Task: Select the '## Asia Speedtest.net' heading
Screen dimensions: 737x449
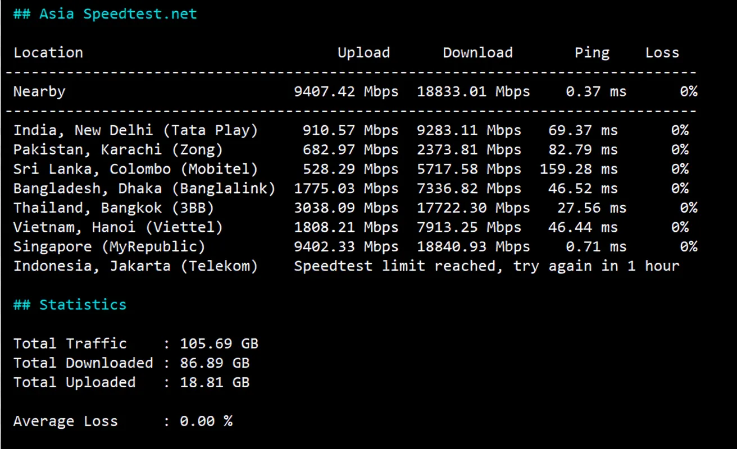Action: [106, 14]
